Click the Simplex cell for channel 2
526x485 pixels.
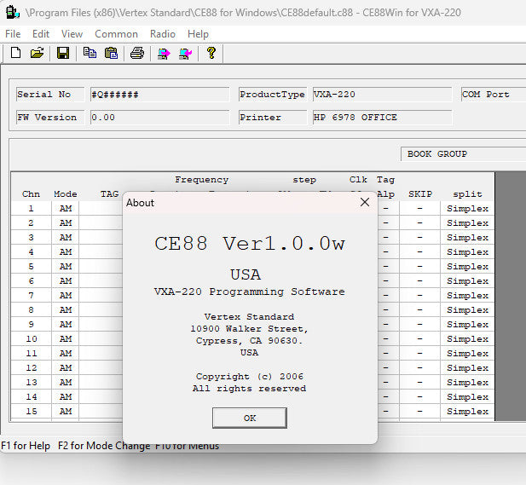coord(467,223)
